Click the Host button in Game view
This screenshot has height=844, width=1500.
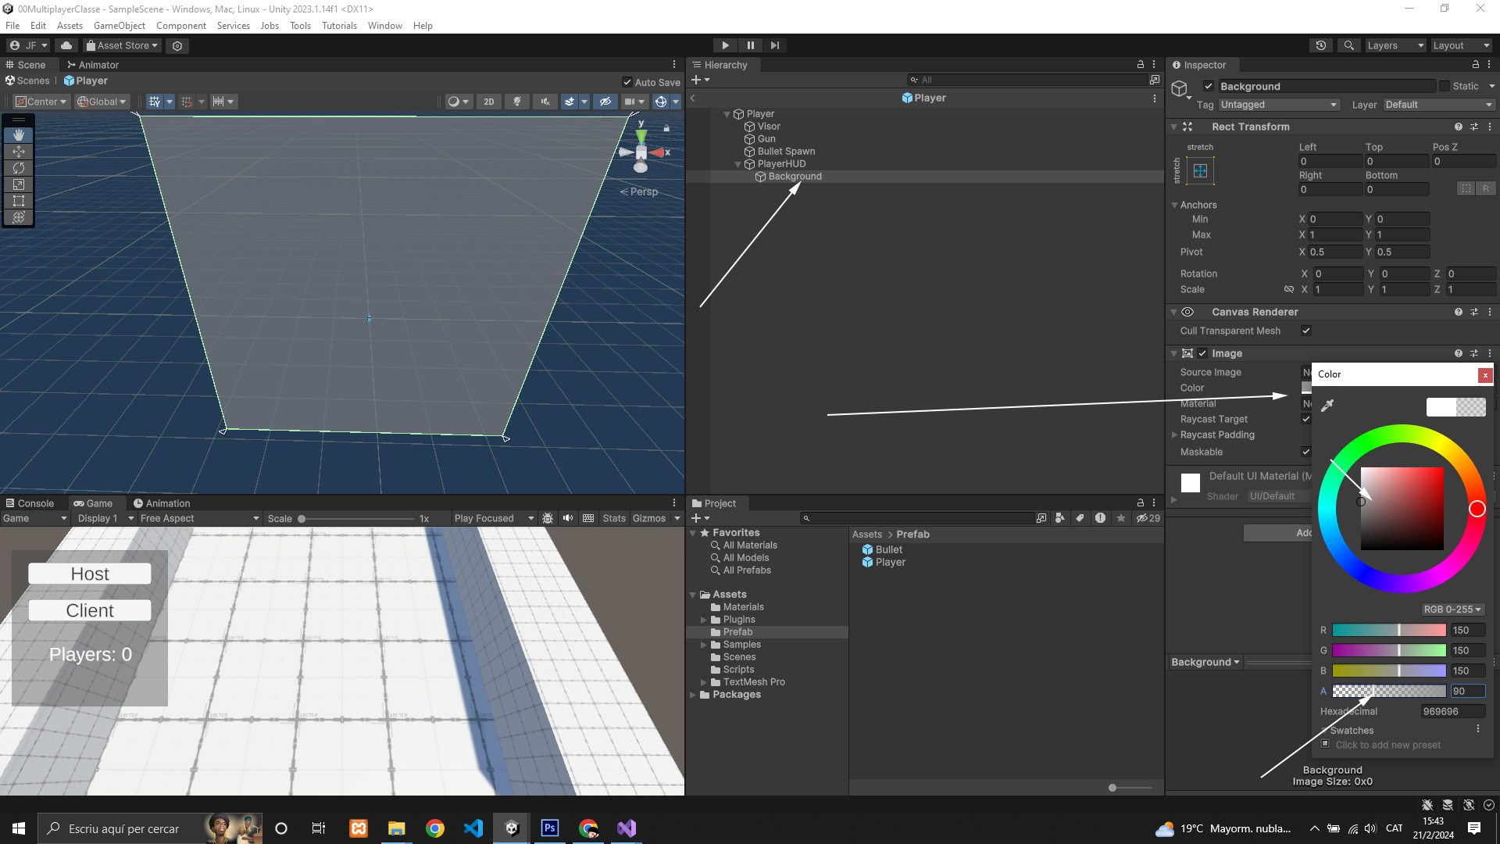90,574
